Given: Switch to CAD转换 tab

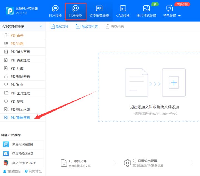Looking at the screenshot, I should pyautogui.click(x=123, y=12).
